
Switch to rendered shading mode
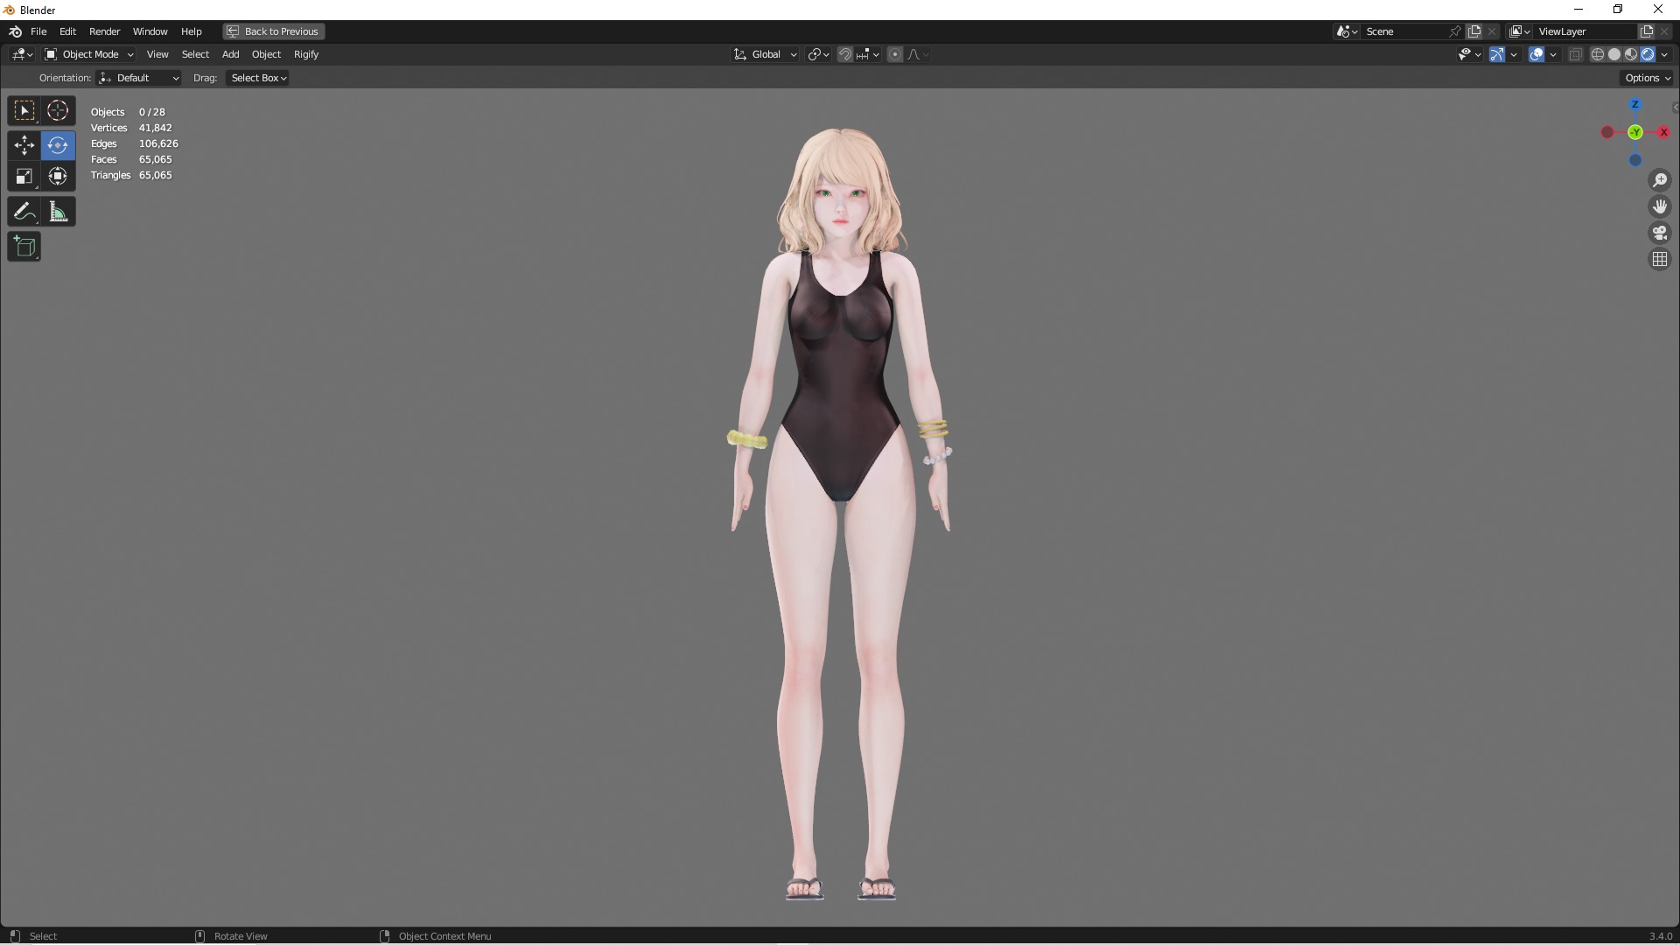(x=1648, y=54)
